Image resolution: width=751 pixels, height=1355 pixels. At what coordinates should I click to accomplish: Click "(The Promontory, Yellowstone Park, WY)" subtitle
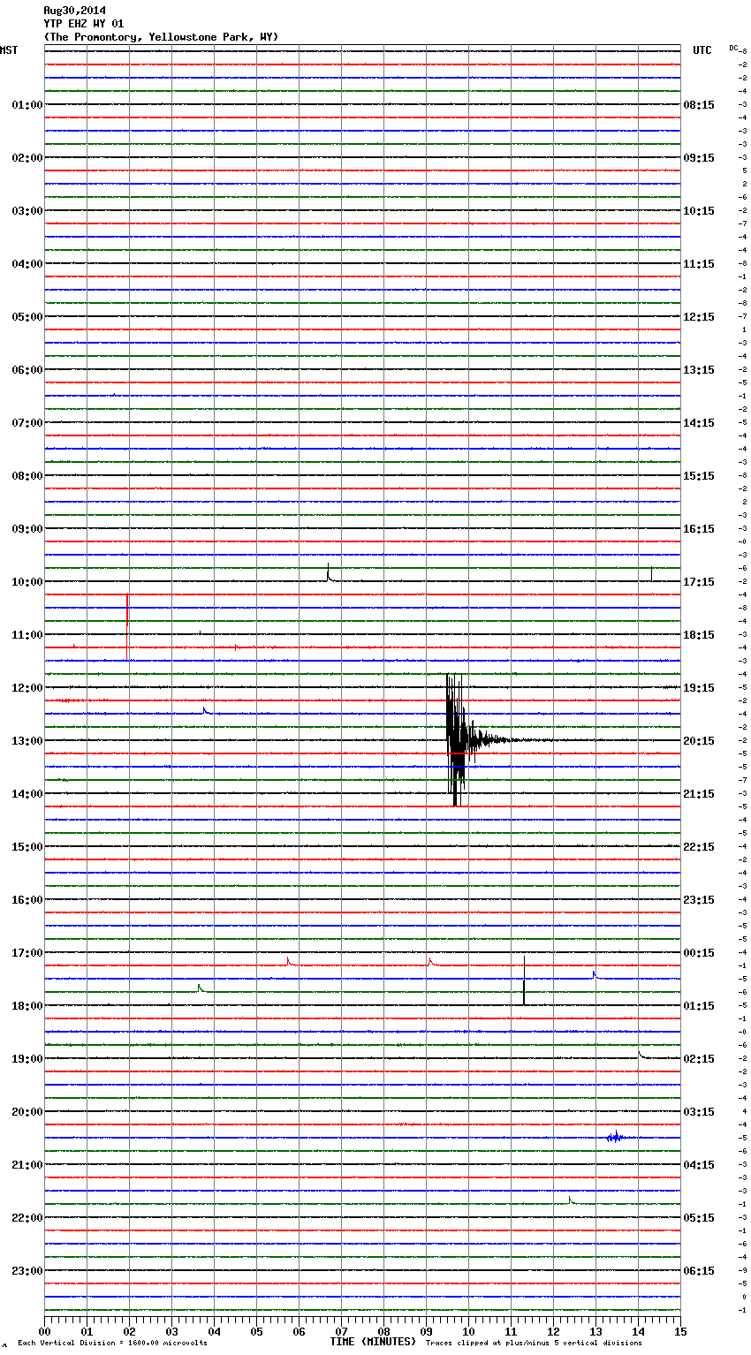161,37
